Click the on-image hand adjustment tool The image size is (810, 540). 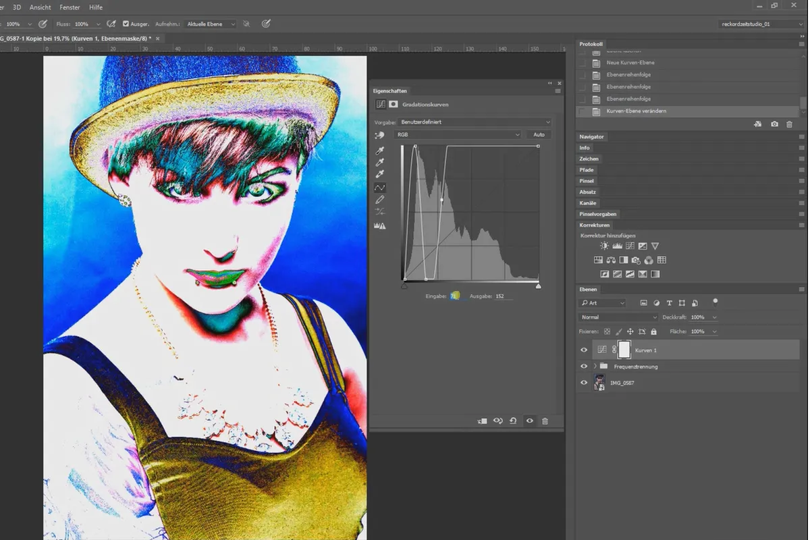pos(379,135)
